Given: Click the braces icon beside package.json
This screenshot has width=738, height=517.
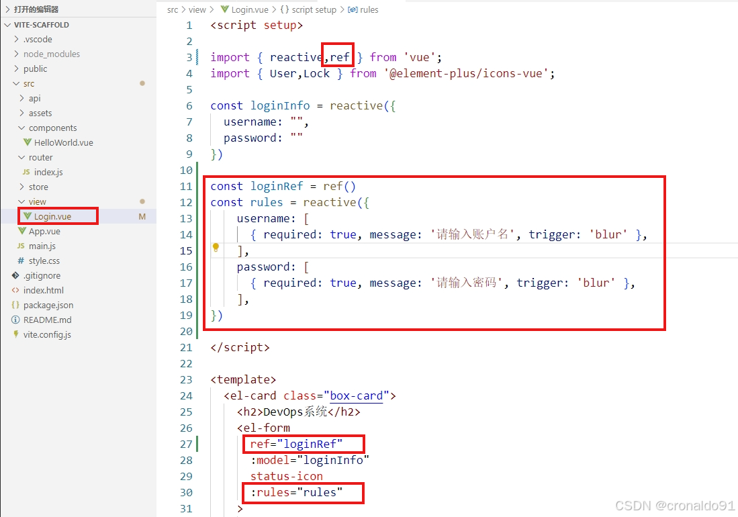Looking at the screenshot, I should tap(15, 305).
